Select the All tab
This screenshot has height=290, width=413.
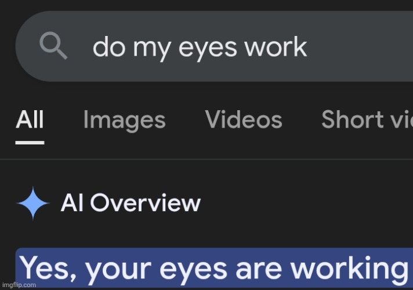(30, 119)
